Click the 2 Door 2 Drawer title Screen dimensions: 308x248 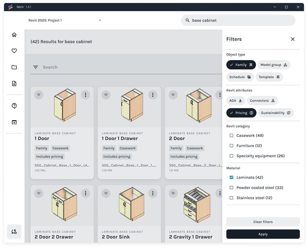[54, 237]
